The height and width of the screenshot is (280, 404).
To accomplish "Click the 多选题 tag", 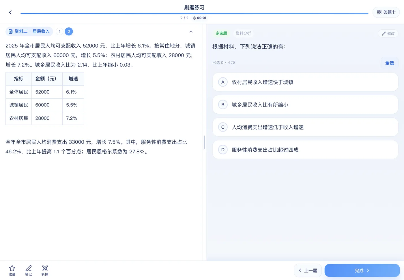I will point(221,33).
